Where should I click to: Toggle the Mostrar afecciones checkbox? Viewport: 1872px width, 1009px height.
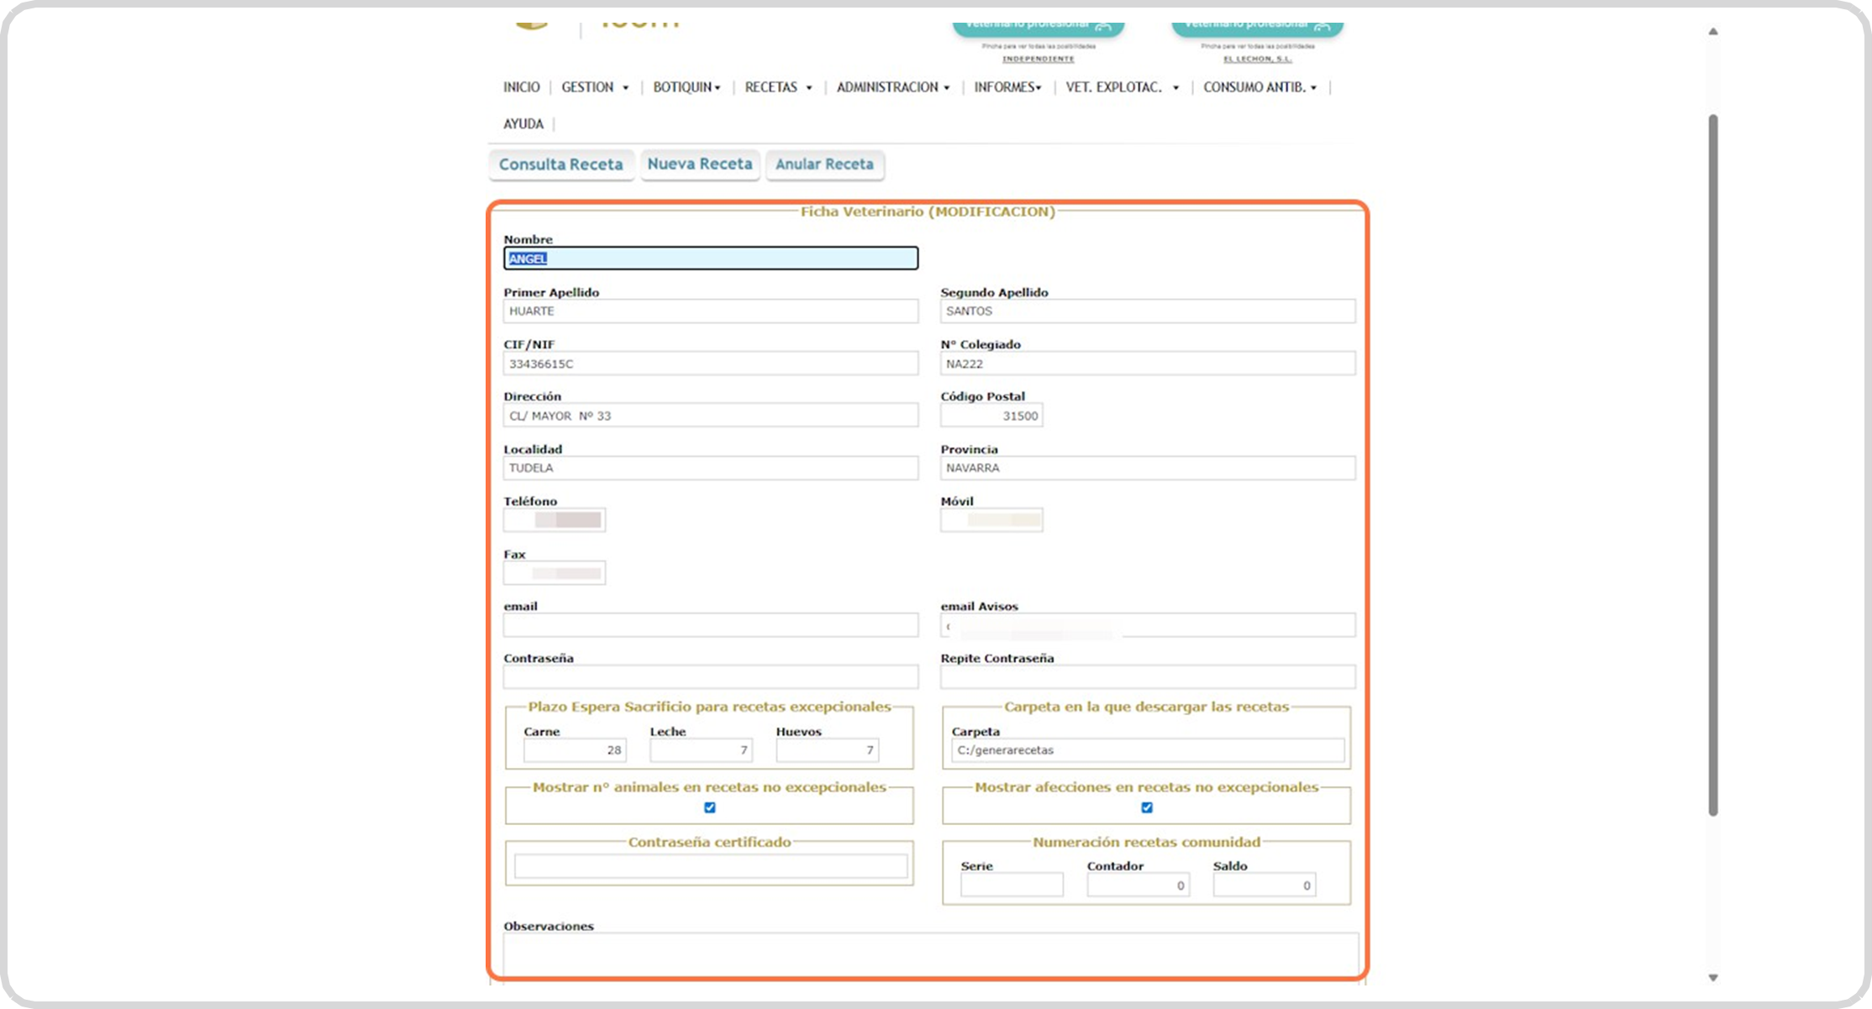click(1147, 807)
